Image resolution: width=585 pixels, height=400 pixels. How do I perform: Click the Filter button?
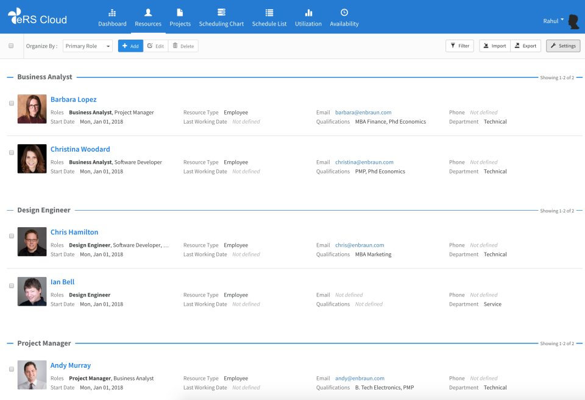459,46
